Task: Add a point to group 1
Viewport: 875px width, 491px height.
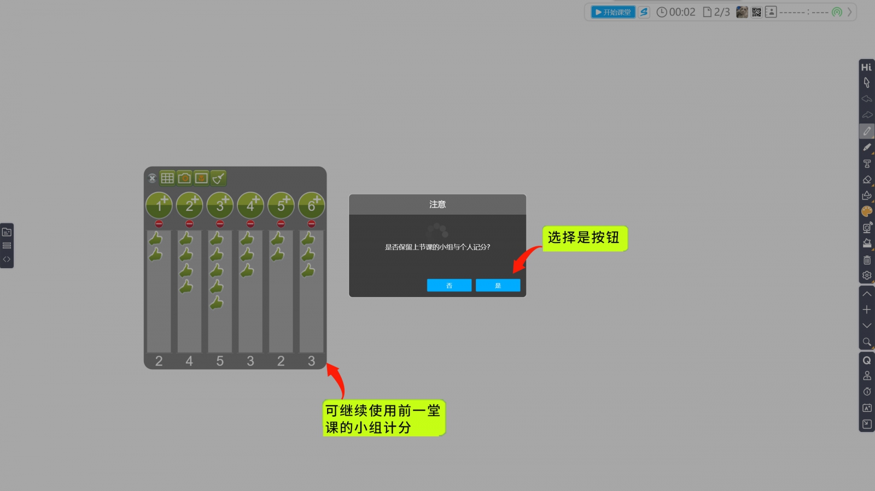Action: coord(159,205)
